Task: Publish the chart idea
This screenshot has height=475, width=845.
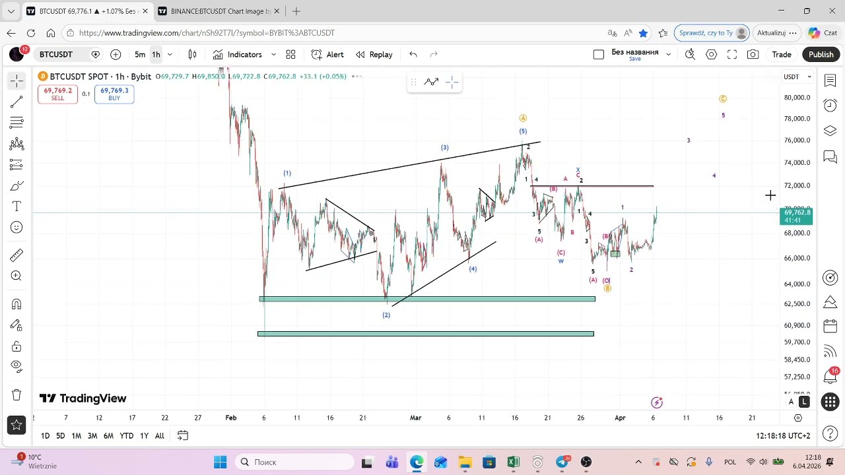Action: (821, 55)
